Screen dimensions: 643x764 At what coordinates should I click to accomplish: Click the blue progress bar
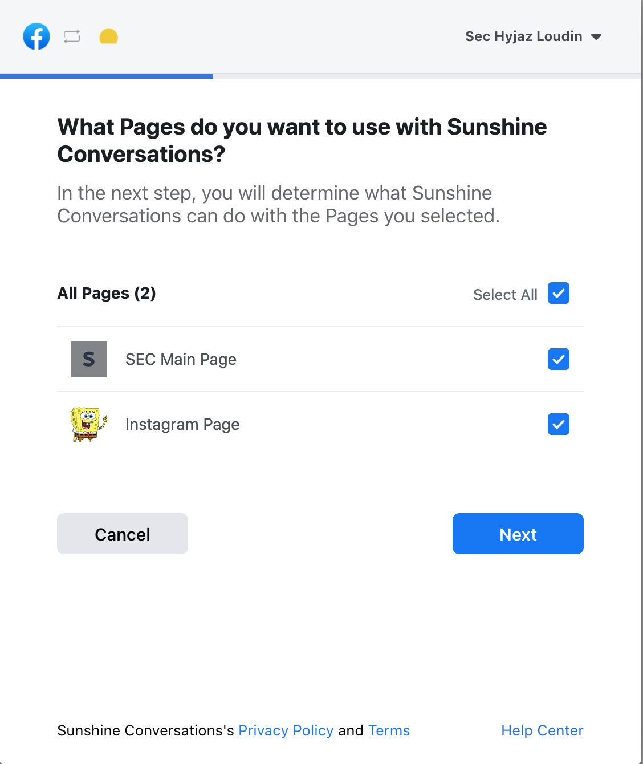tap(107, 76)
